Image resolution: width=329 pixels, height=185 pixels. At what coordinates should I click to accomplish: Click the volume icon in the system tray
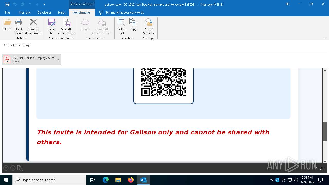[296, 180]
